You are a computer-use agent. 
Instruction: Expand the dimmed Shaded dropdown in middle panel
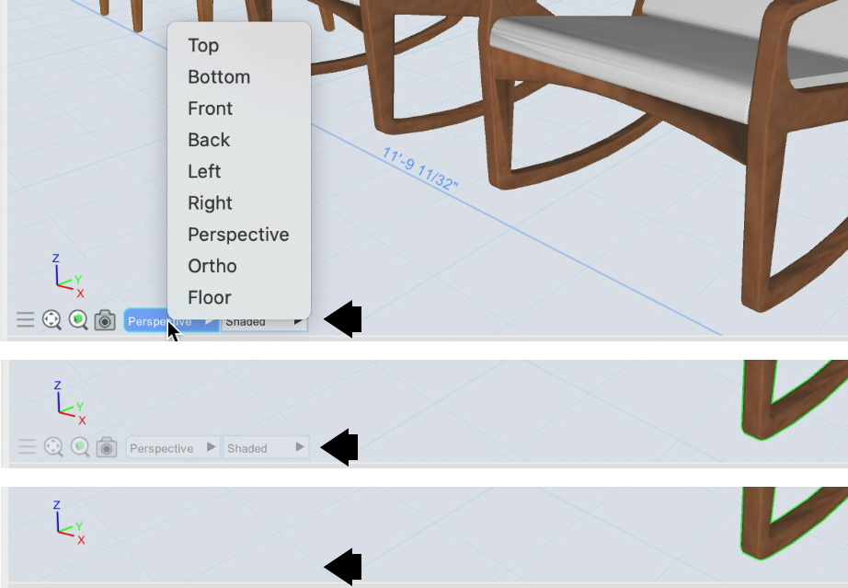tap(266, 448)
